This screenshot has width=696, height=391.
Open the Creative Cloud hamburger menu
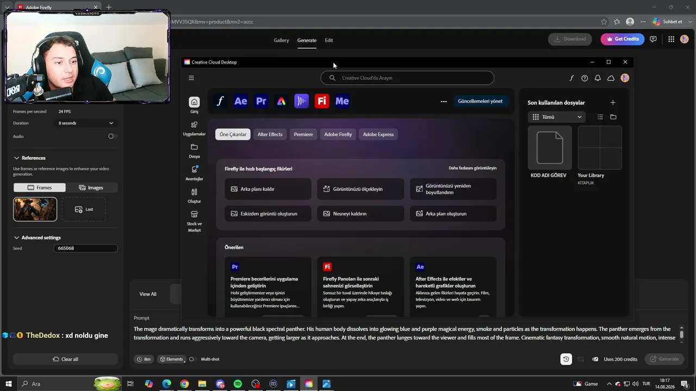point(191,78)
